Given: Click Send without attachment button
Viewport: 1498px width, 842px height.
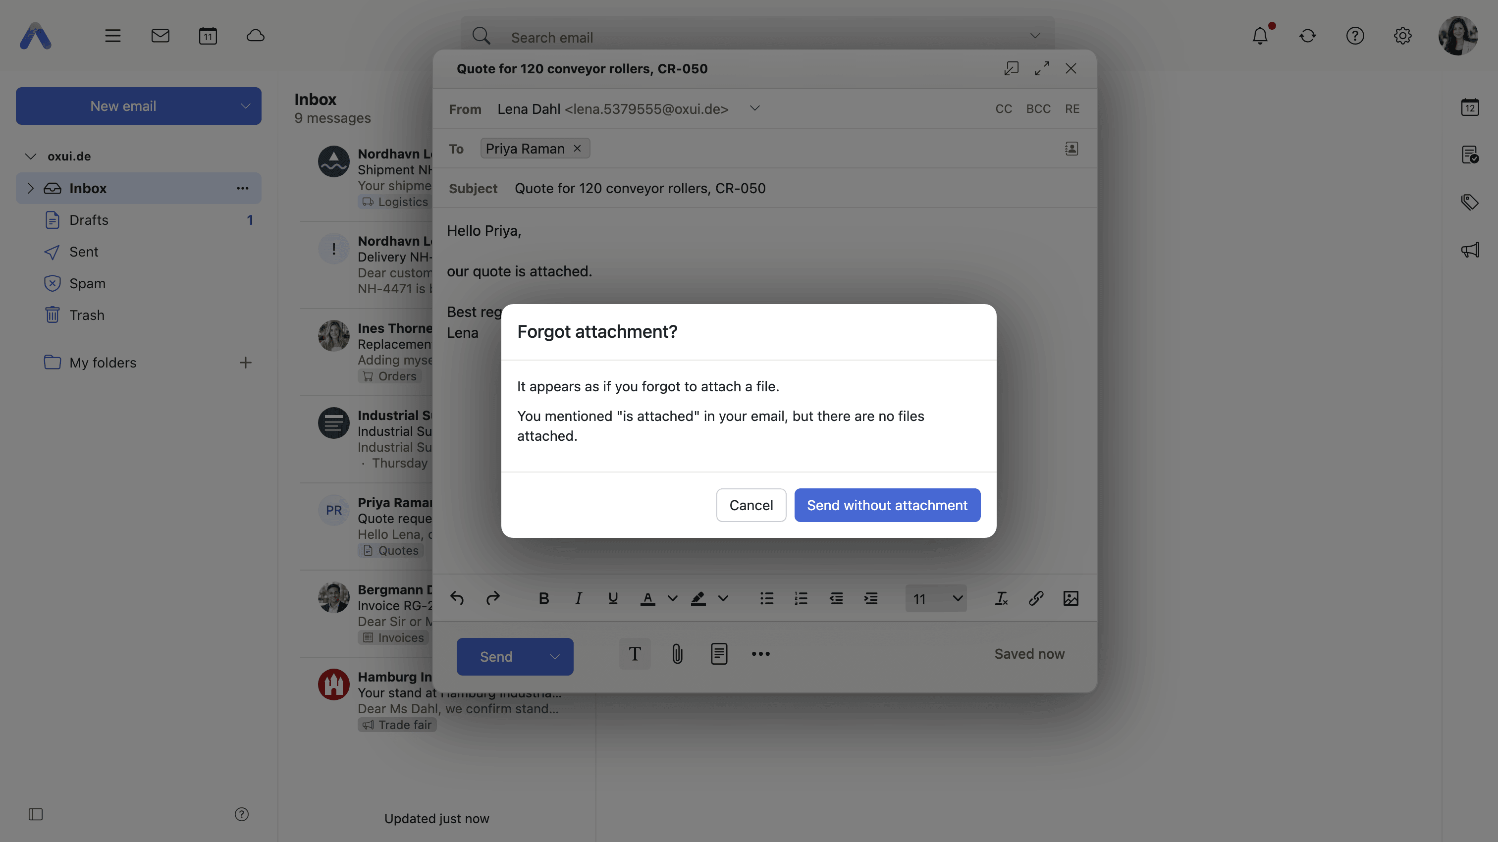Looking at the screenshot, I should click(887, 505).
